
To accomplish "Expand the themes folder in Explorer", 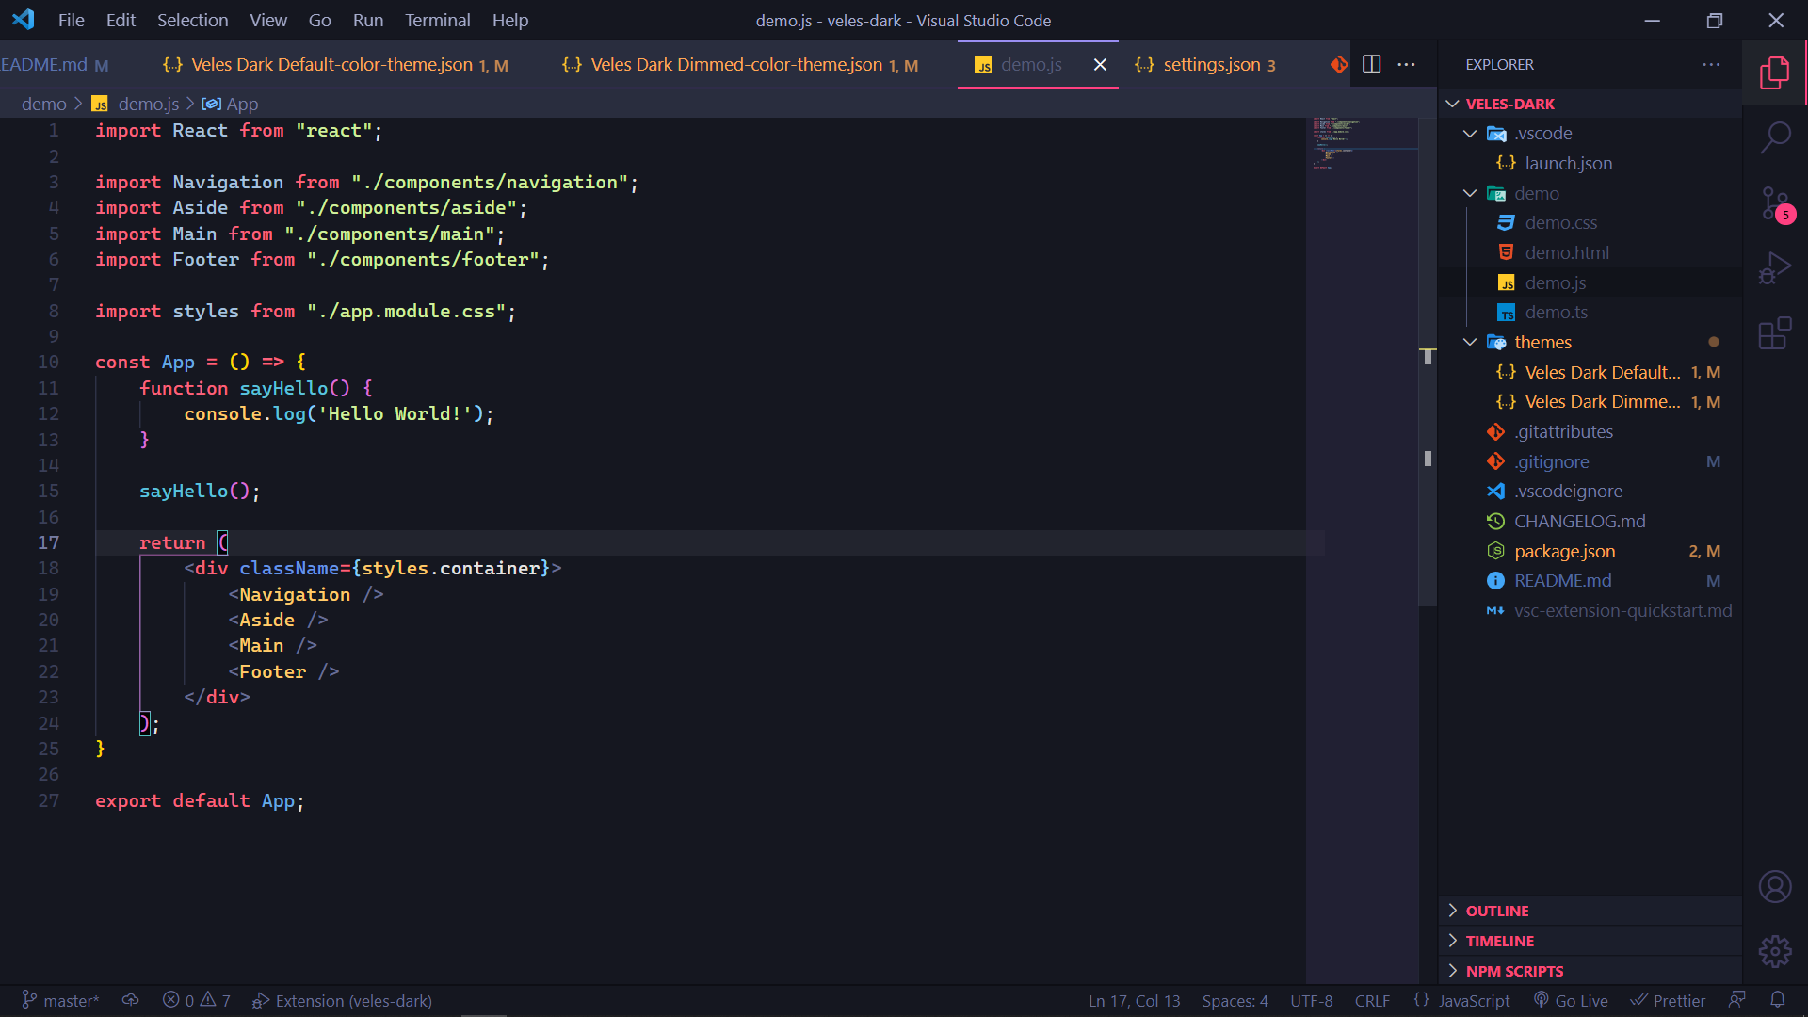I will tap(1544, 340).
